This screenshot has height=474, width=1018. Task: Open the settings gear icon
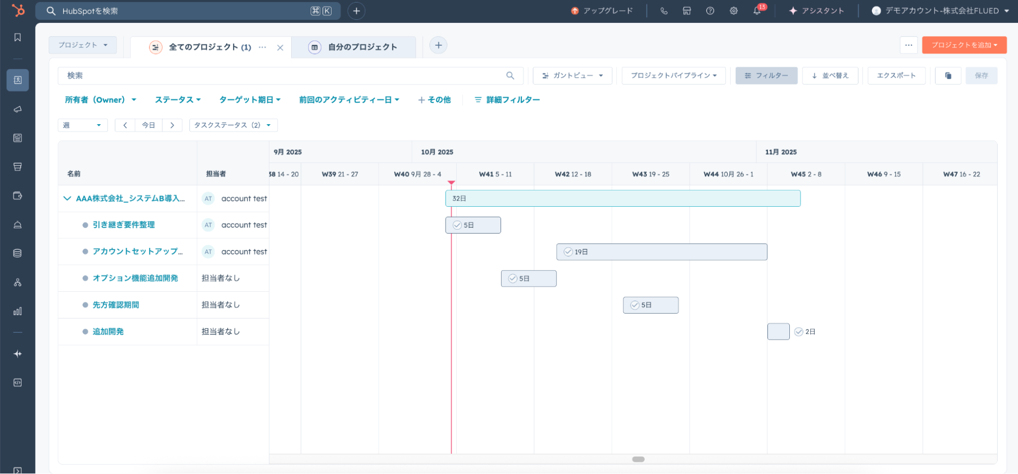tap(733, 11)
